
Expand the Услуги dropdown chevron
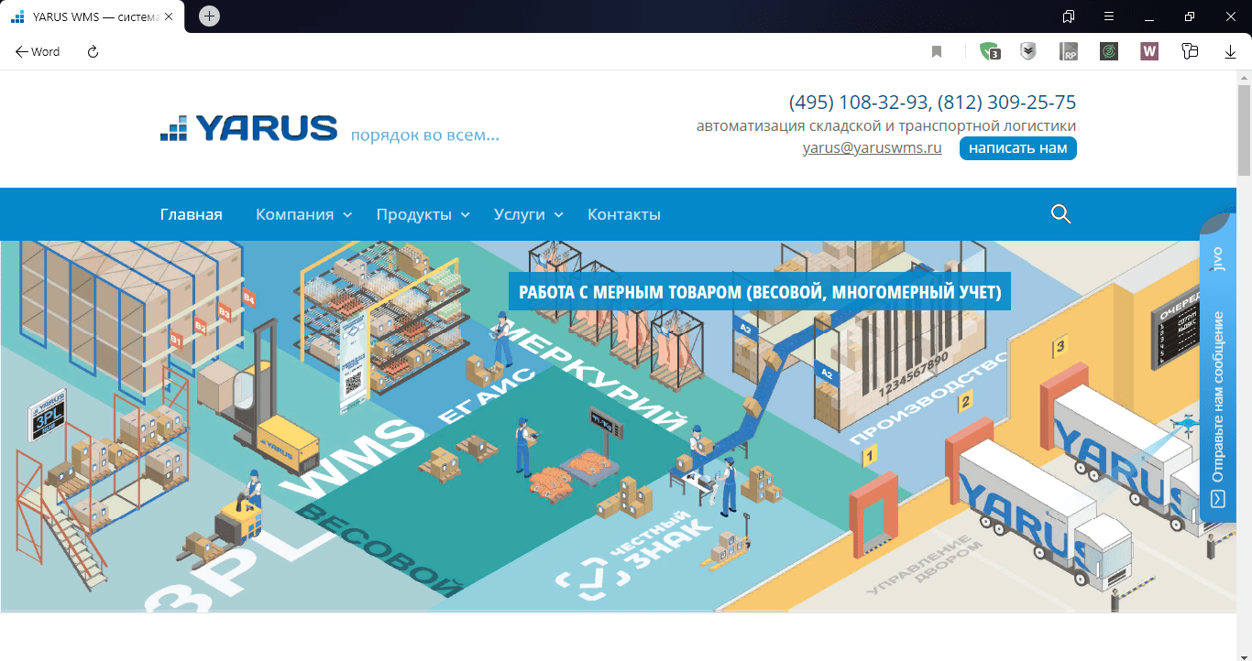557,215
